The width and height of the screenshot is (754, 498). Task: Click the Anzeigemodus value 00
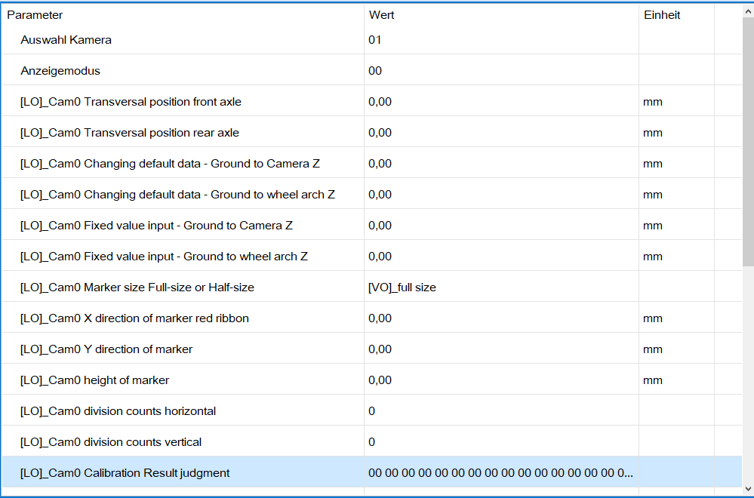click(375, 71)
